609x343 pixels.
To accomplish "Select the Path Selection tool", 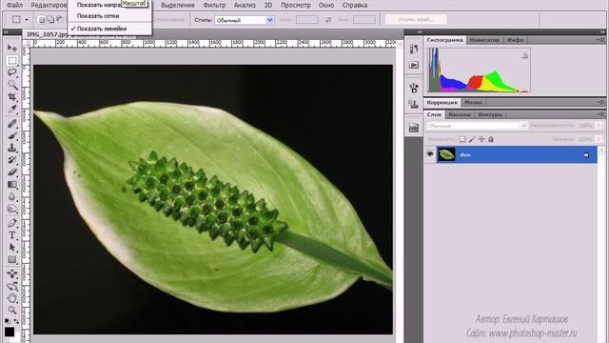I will click(x=12, y=248).
